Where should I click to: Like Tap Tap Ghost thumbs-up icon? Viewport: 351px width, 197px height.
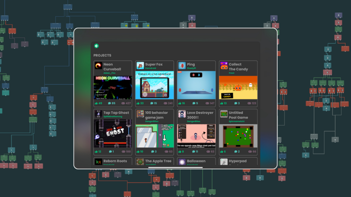[x=96, y=151]
